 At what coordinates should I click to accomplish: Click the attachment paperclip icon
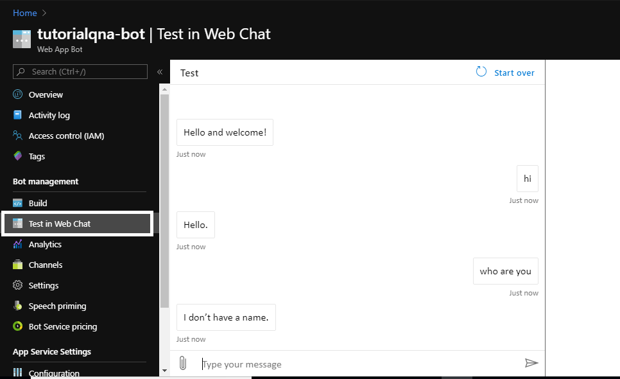(183, 363)
